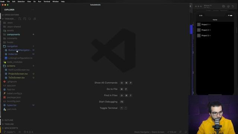Open Code application menu
Screen dimensions: 238x134
[x=3, y=1]
